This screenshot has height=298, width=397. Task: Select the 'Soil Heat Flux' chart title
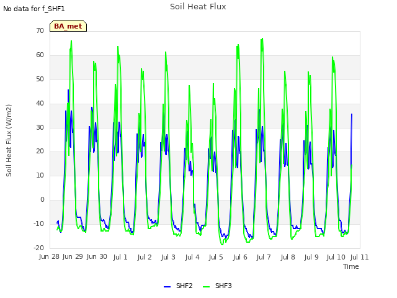pyautogui.click(x=198, y=7)
